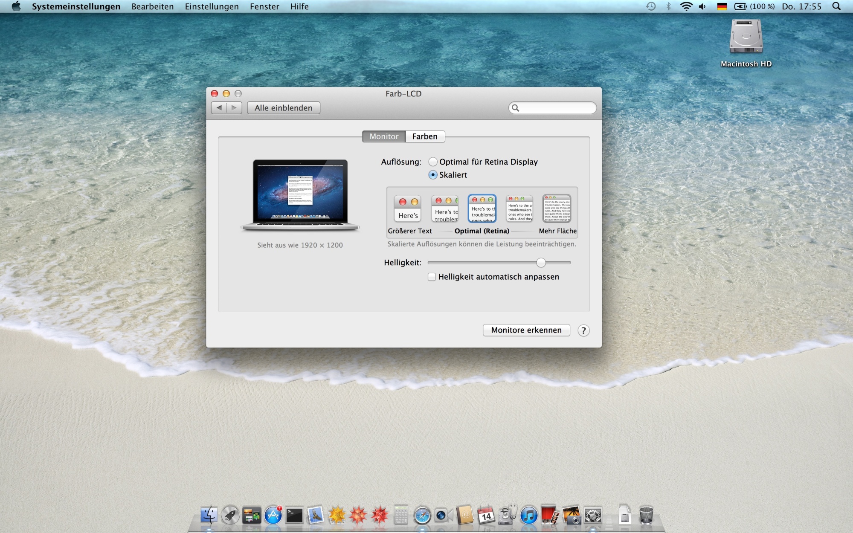The width and height of the screenshot is (853, 533).
Task: Open the Wi-Fi status menu
Action: coord(686,6)
